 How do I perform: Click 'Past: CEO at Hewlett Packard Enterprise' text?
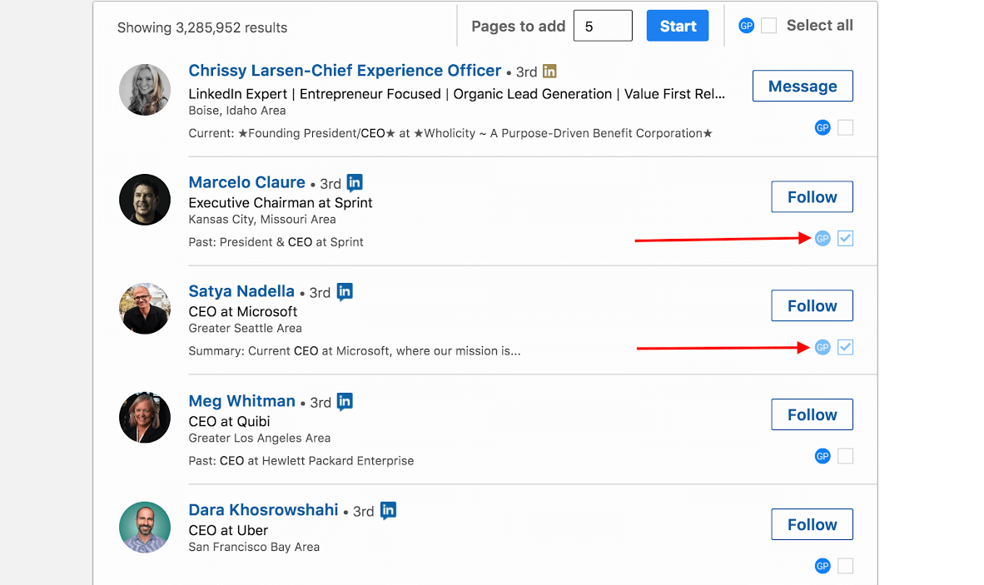301,461
